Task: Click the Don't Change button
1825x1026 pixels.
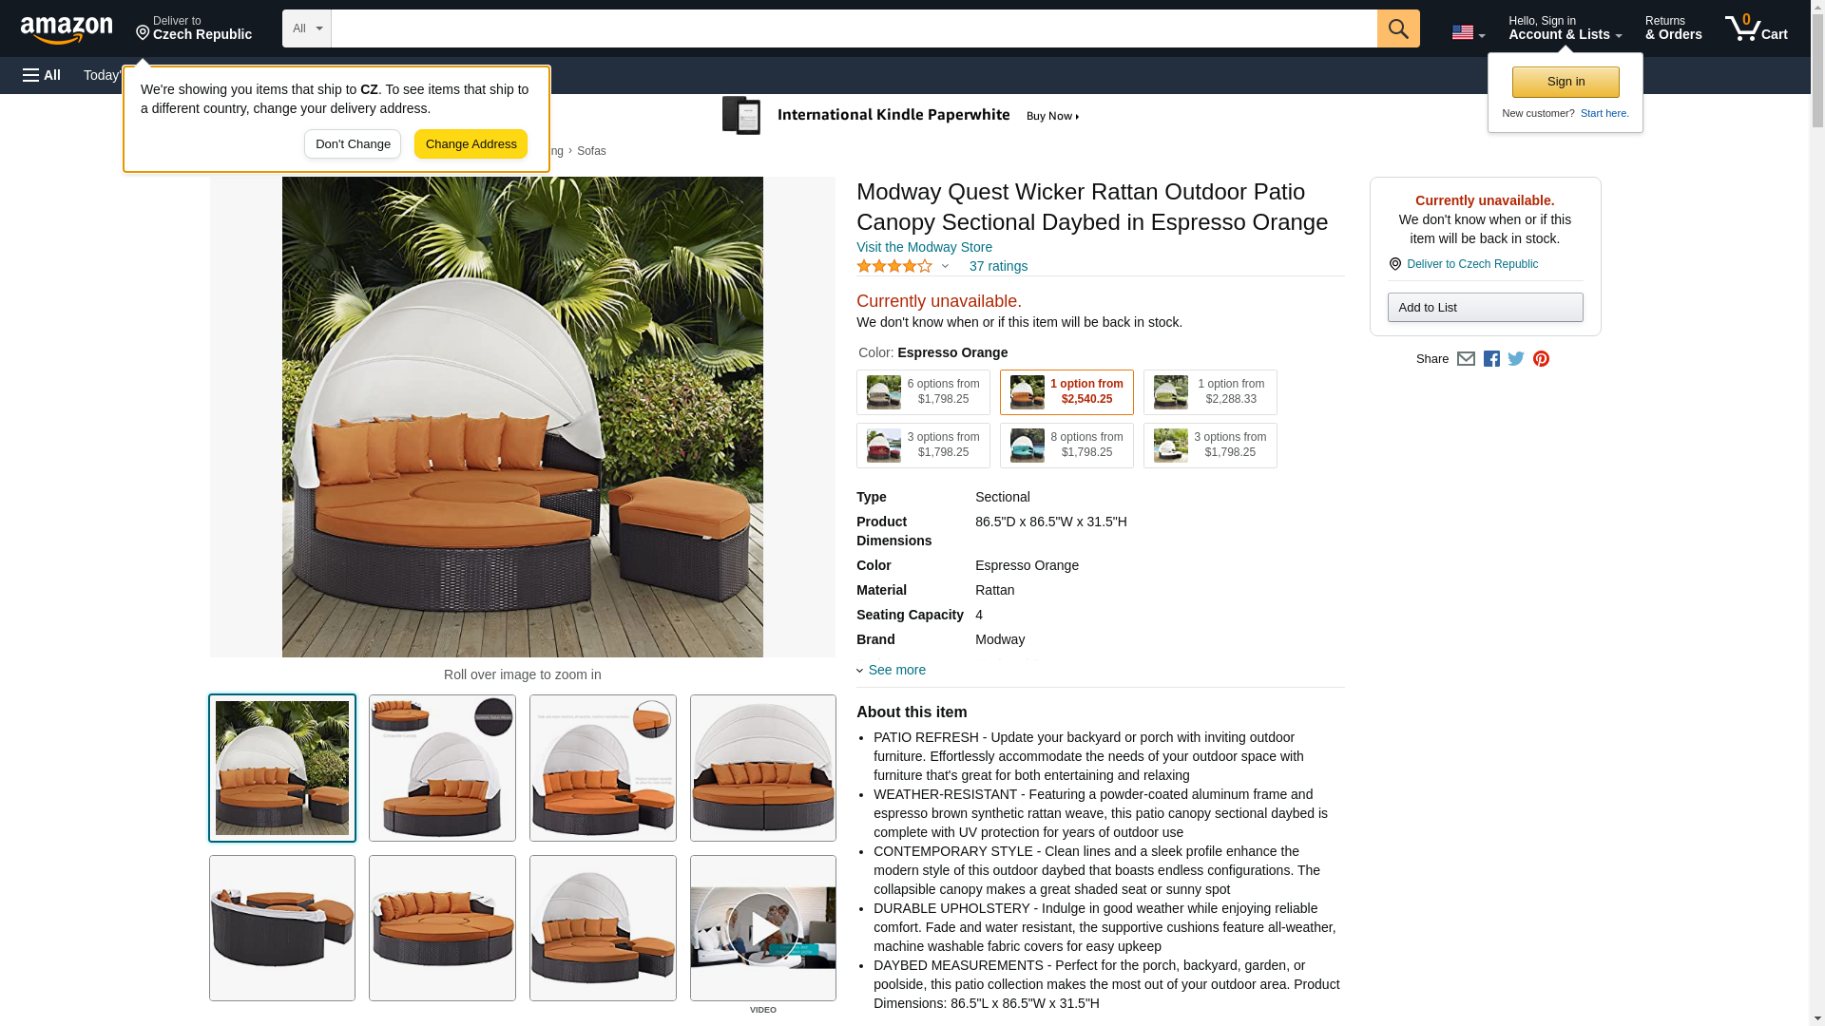Action: (353, 144)
